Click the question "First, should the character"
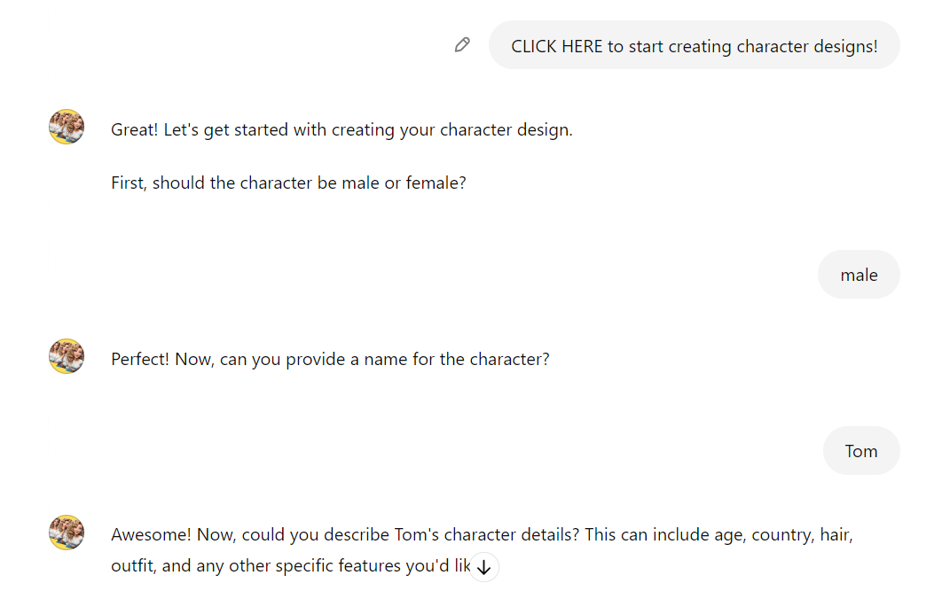Screen dimensions: 942x591 point(288,183)
